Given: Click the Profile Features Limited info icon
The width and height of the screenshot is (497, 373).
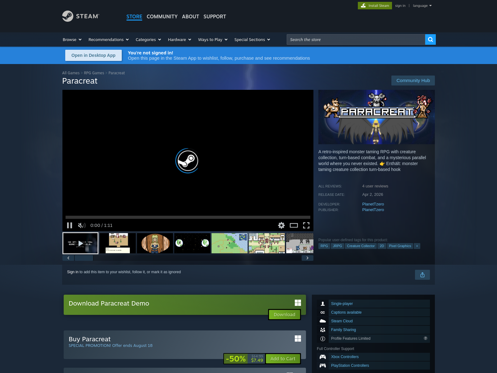Looking at the screenshot, I should click(x=323, y=338).
